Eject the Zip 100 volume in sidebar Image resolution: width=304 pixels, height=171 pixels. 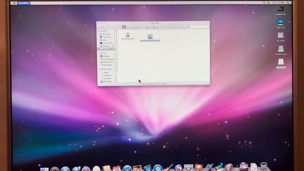[113, 49]
